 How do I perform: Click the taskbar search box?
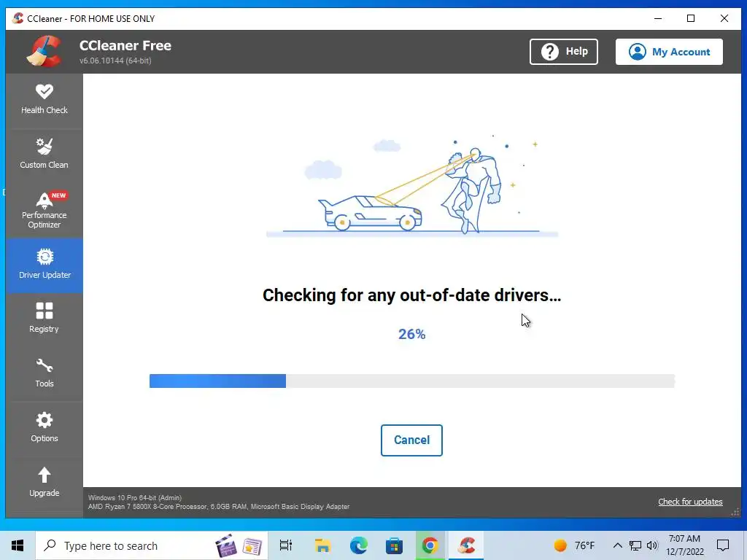pos(152,545)
